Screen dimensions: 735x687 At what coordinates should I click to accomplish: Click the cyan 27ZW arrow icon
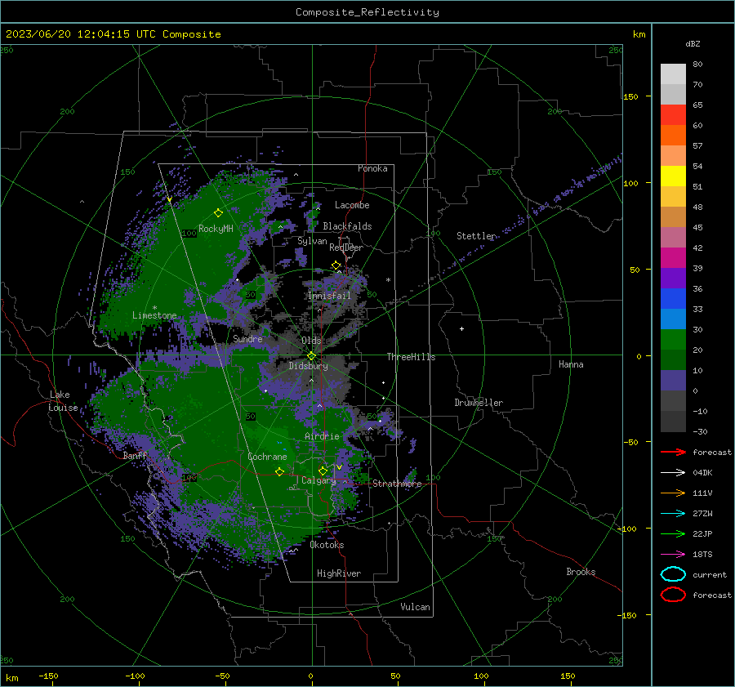point(673,514)
